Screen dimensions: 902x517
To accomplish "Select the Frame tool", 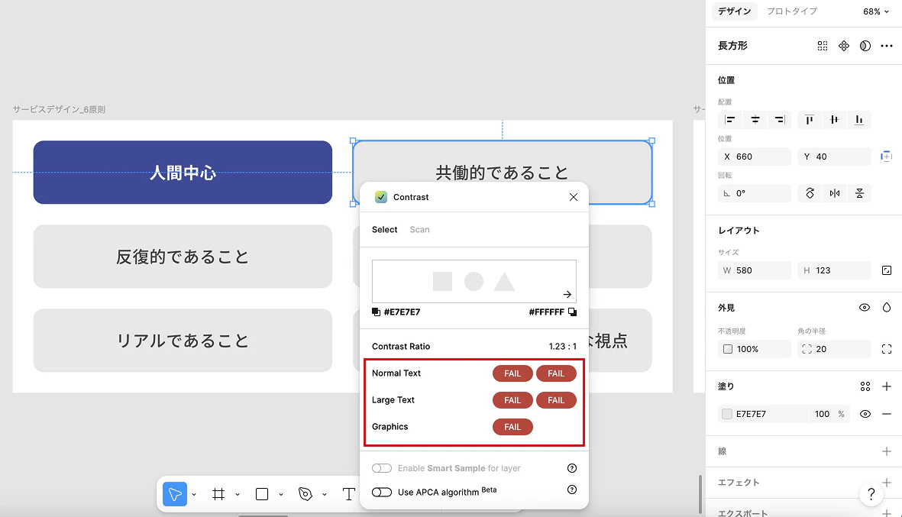I will tap(218, 494).
